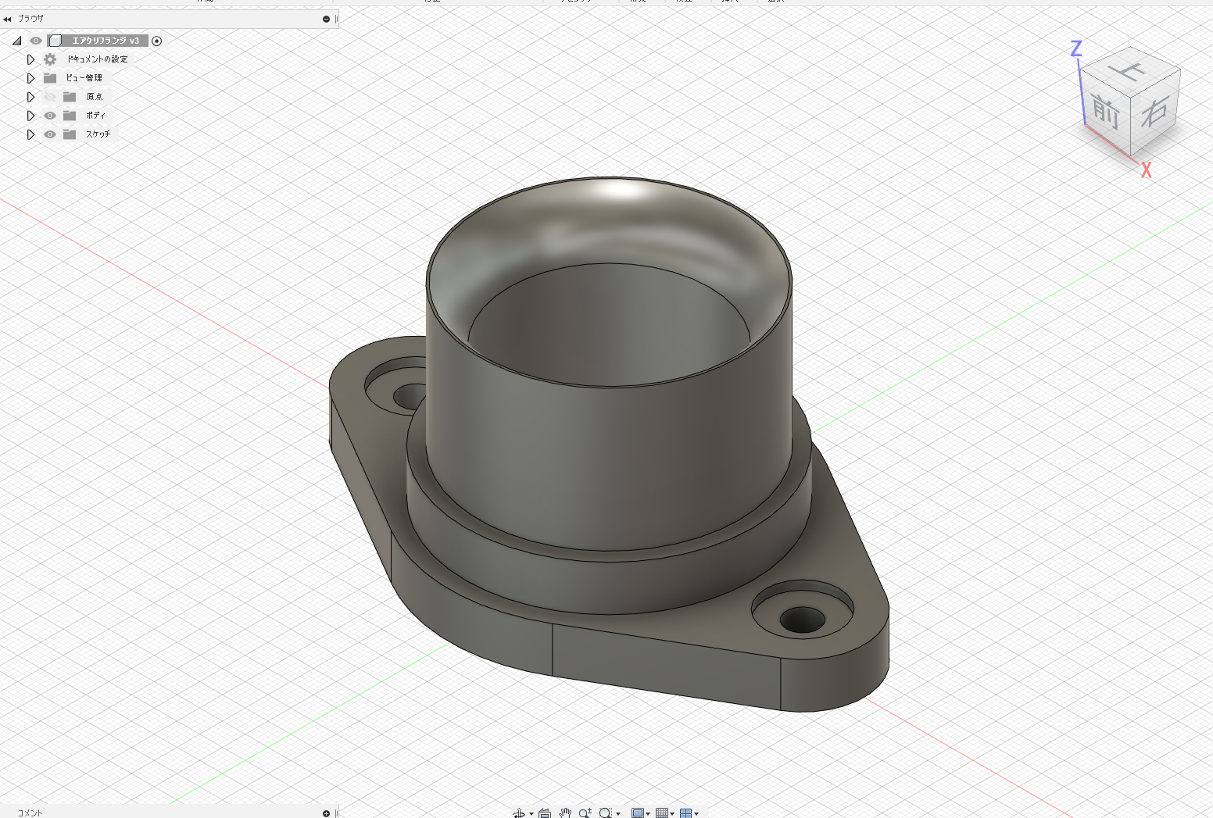Click the ブラウザ panel title text

tap(31, 19)
